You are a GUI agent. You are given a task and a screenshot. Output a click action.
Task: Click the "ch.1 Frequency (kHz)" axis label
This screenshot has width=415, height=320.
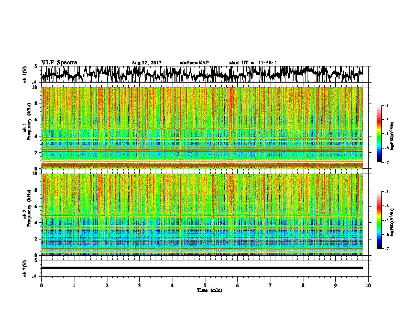pos(27,121)
